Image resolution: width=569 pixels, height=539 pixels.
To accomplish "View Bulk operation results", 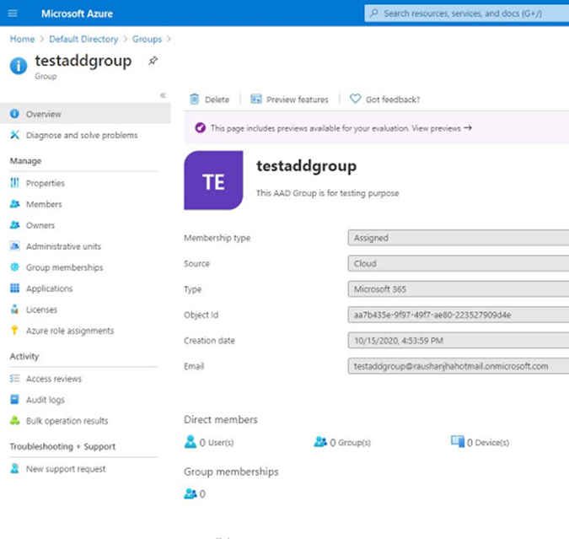I will coord(67,421).
